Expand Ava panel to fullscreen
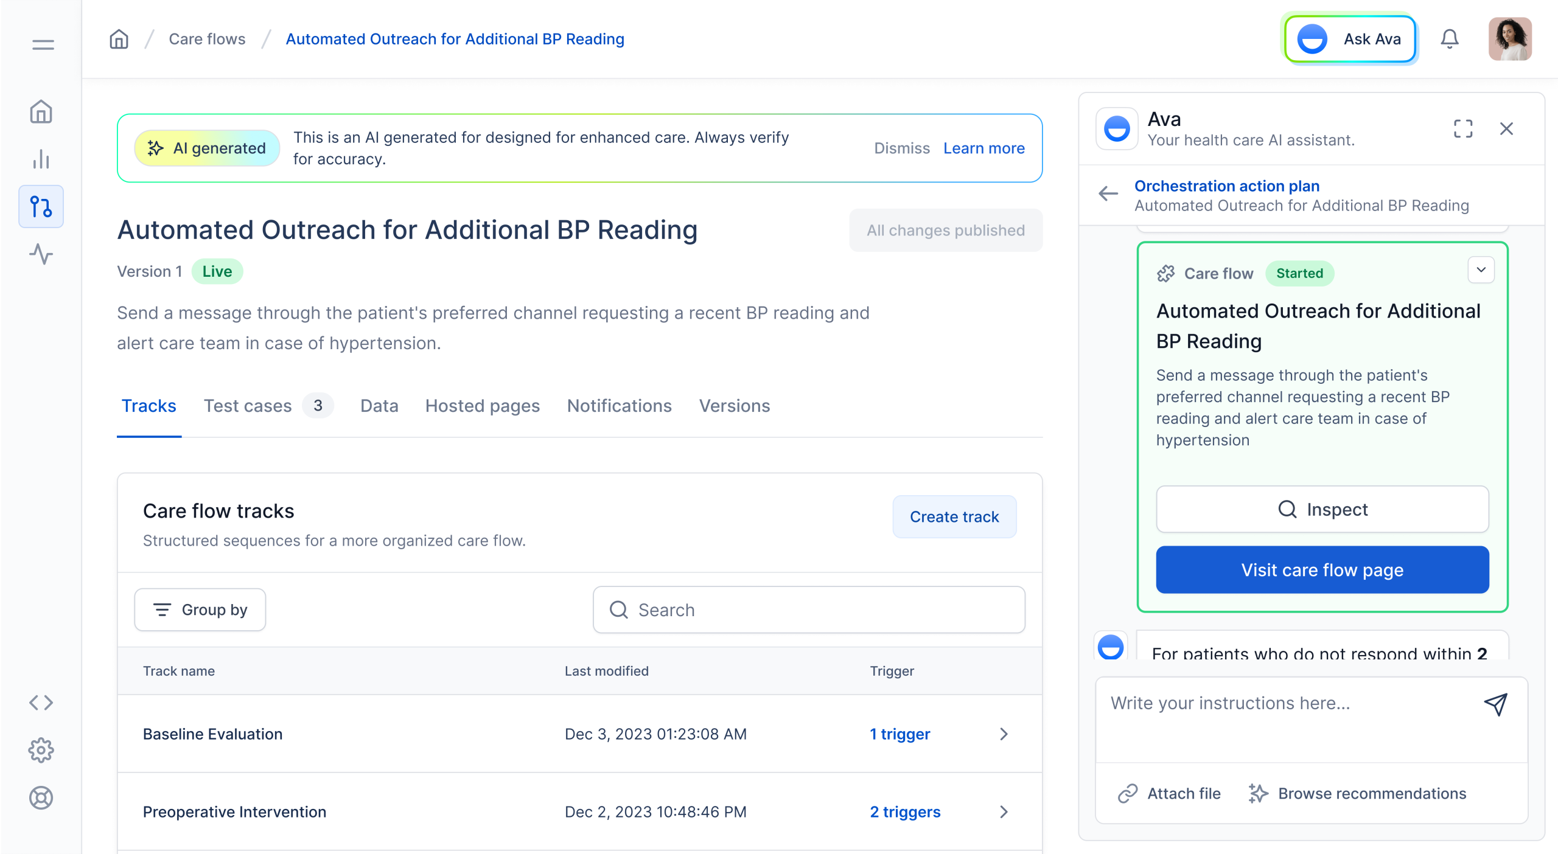 coord(1463,128)
